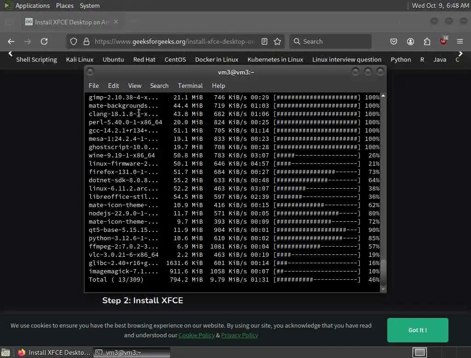Click the geeksforgeeks URL address bar
471x358 pixels.
tap(174, 41)
